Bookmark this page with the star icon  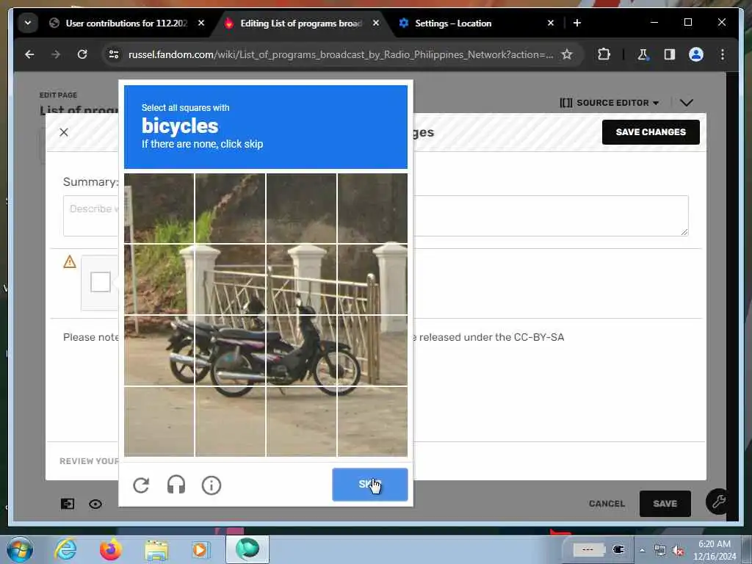click(567, 54)
